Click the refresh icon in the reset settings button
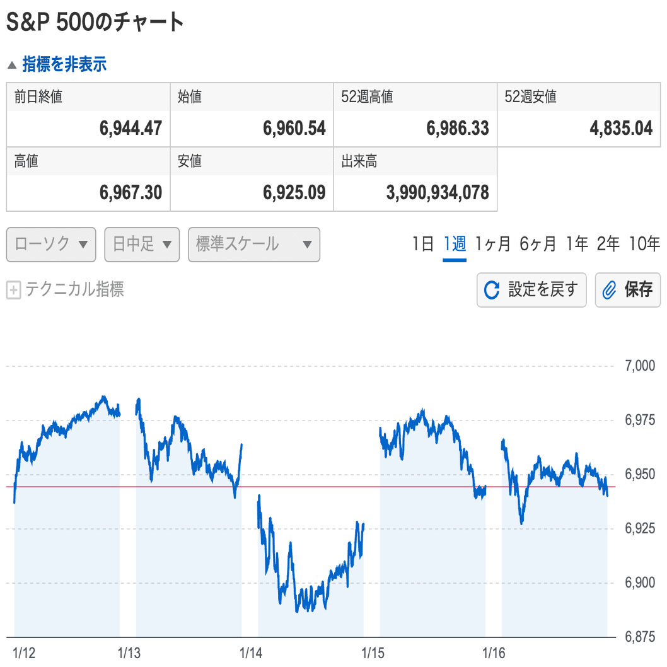The width and height of the screenshot is (667, 667). pyautogui.click(x=491, y=290)
